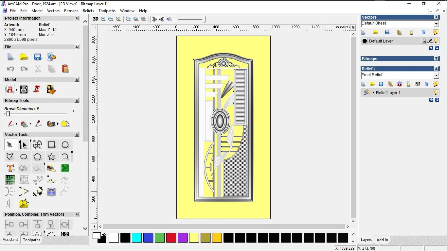
Task: Select the Node Editing tool
Action: [x=23, y=145]
